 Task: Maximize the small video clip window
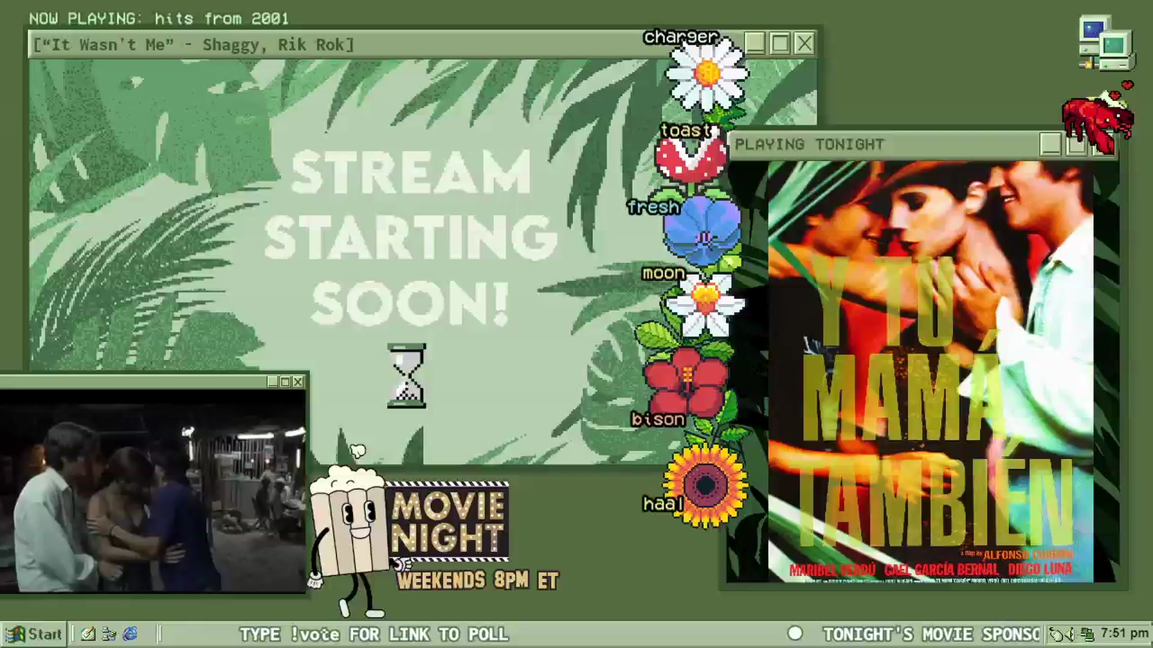[285, 382]
